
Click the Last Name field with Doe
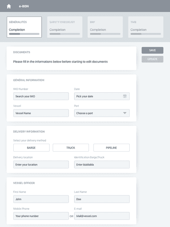tap(102, 199)
